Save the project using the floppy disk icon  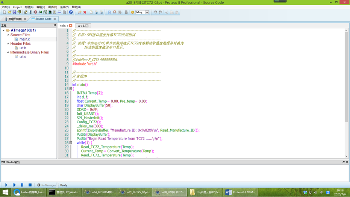[x=14, y=12]
